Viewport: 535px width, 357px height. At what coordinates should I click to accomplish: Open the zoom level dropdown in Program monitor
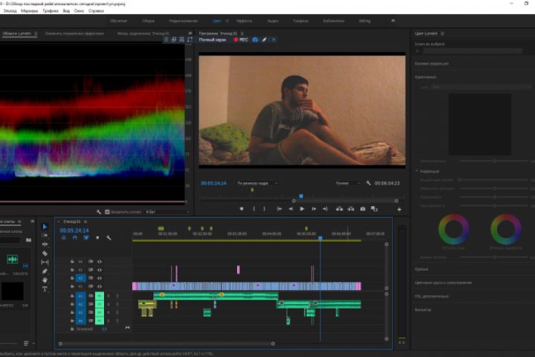[x=257, y=183]
